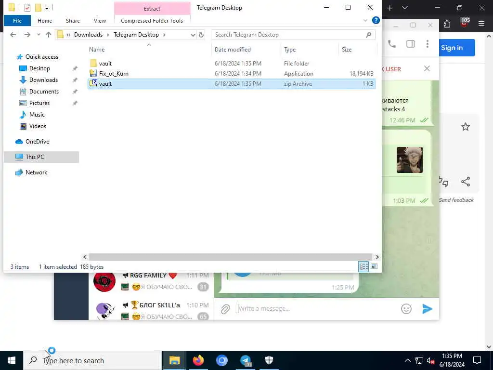This screenshot has height=370, width=493.
Task: Click Telegram Desktop in the address breadcrumb
Action: pos(136,35)
